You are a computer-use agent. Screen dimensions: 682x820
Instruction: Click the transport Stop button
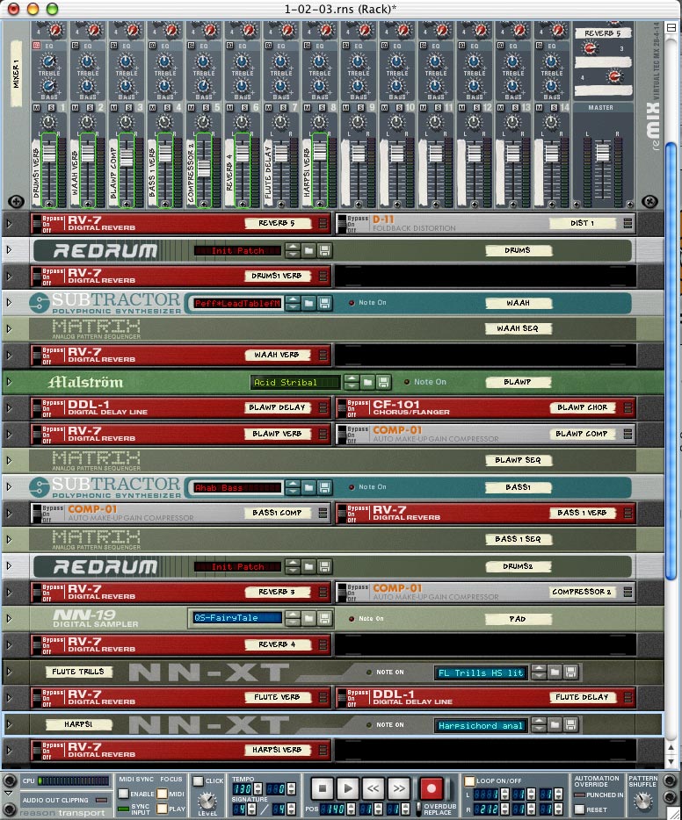point(323,788)
